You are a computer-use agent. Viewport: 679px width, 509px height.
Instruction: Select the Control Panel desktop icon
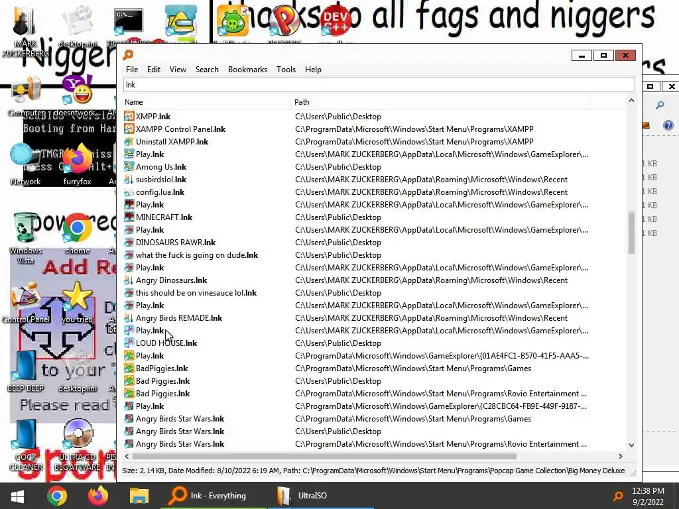[x=26, y=303]
